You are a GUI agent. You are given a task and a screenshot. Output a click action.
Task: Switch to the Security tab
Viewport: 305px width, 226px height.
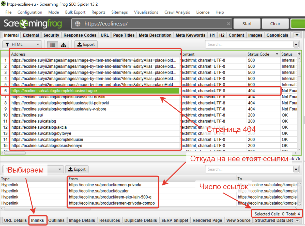pyautogui.click(x=51, y=35)
